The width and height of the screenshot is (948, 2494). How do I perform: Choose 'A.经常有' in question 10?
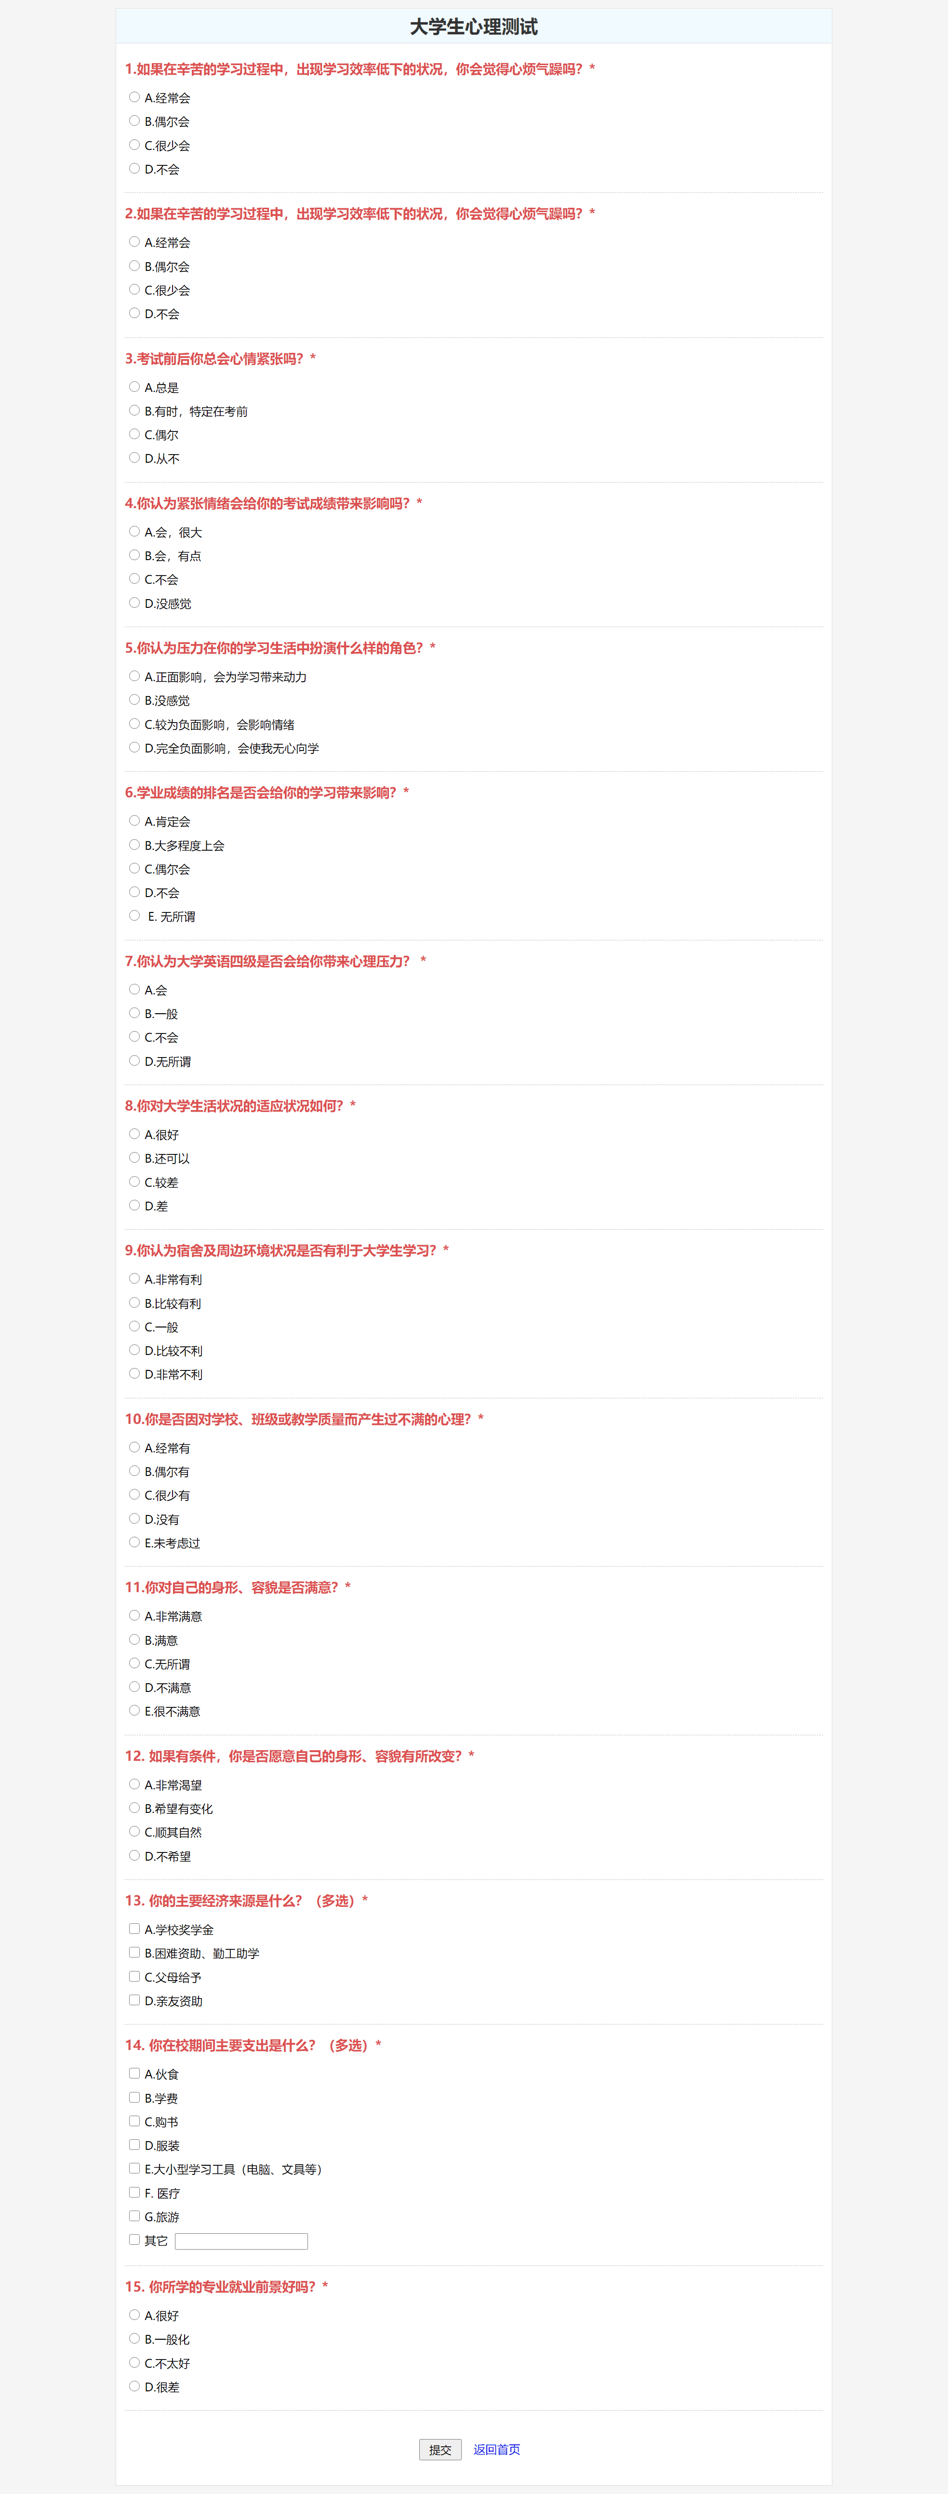click(134, 1448)
